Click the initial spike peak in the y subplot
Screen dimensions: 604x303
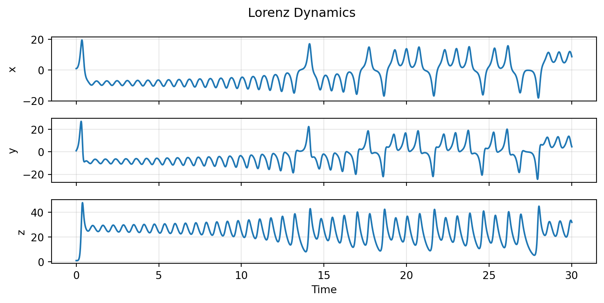[81, 121]
